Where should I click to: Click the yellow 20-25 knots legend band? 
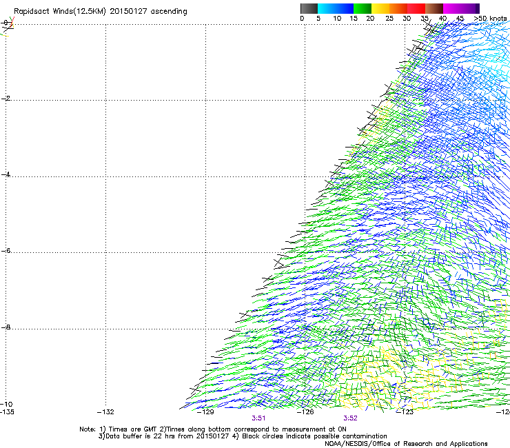click(380, 8)
